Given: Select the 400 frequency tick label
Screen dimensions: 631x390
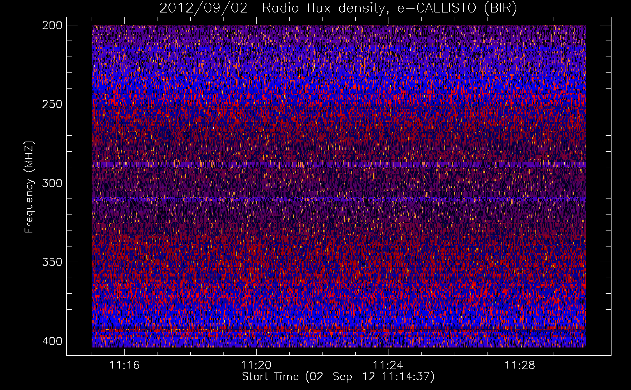Looking at the screenshot, I should (x=52, y=341).
